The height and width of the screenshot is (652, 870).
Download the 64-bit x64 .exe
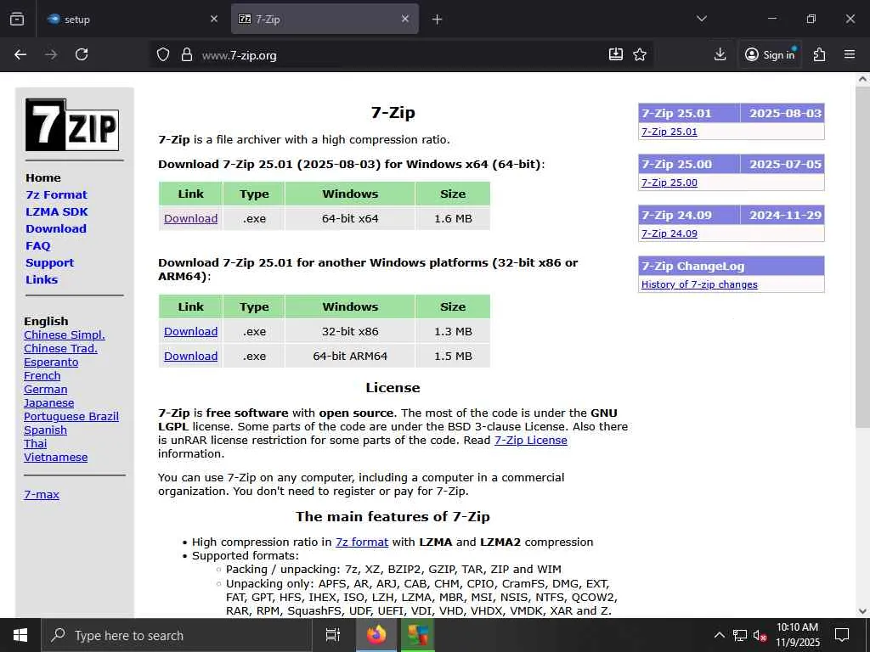point(191,218)
